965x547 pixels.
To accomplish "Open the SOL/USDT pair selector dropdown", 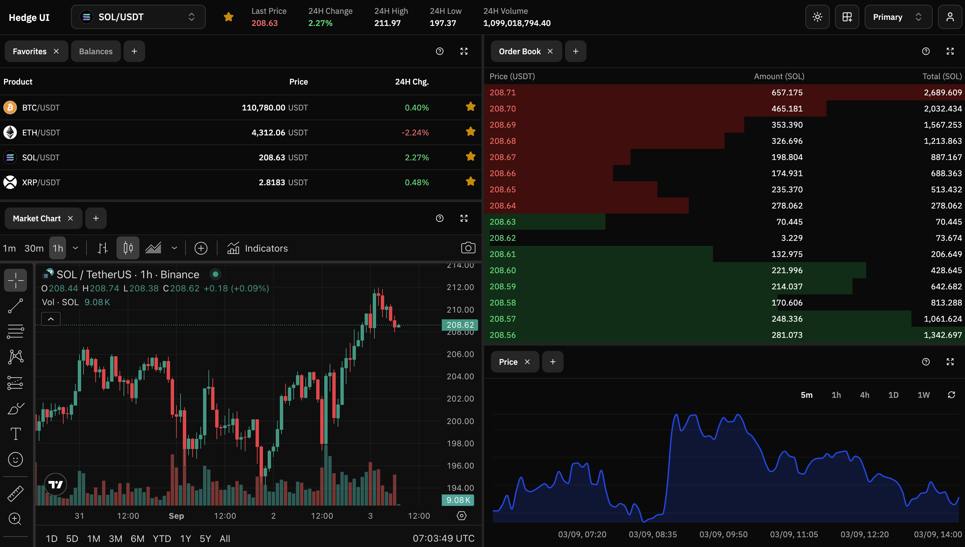I will [x=138, y=17].
